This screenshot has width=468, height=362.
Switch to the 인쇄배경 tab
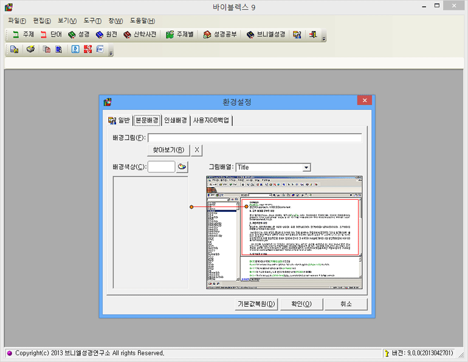coord(176,120)
